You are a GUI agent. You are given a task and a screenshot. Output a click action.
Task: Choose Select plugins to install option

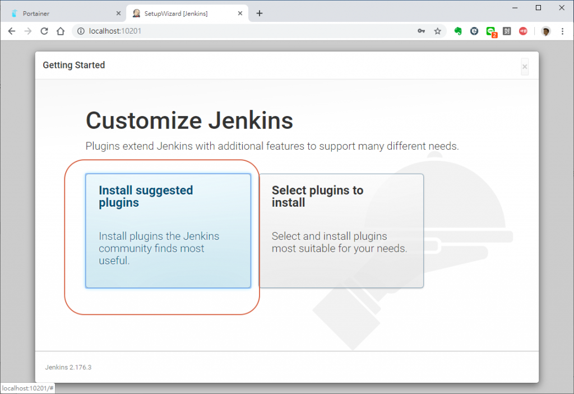point(341,230)
